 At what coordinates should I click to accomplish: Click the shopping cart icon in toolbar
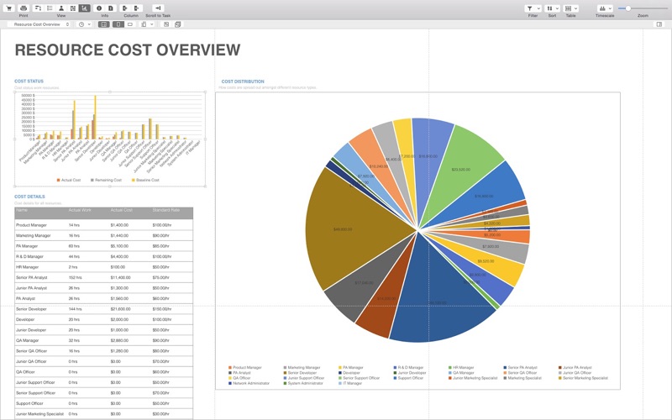pos(8,8)
